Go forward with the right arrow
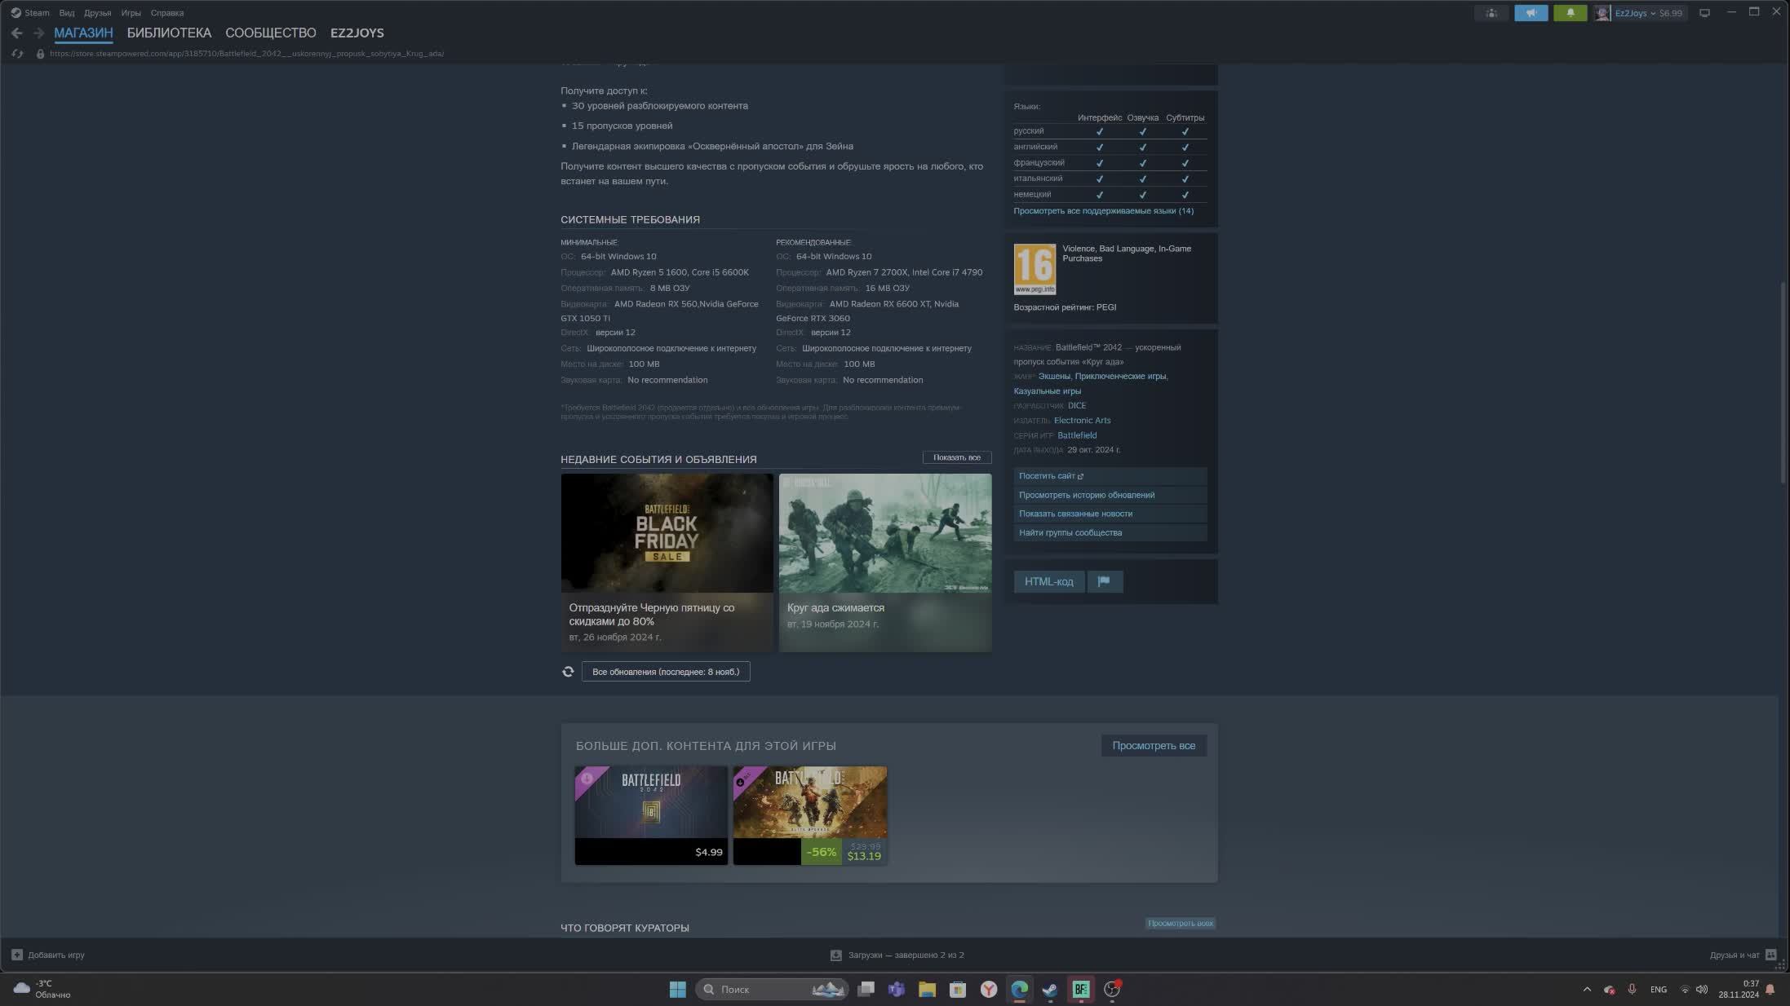 38,33
